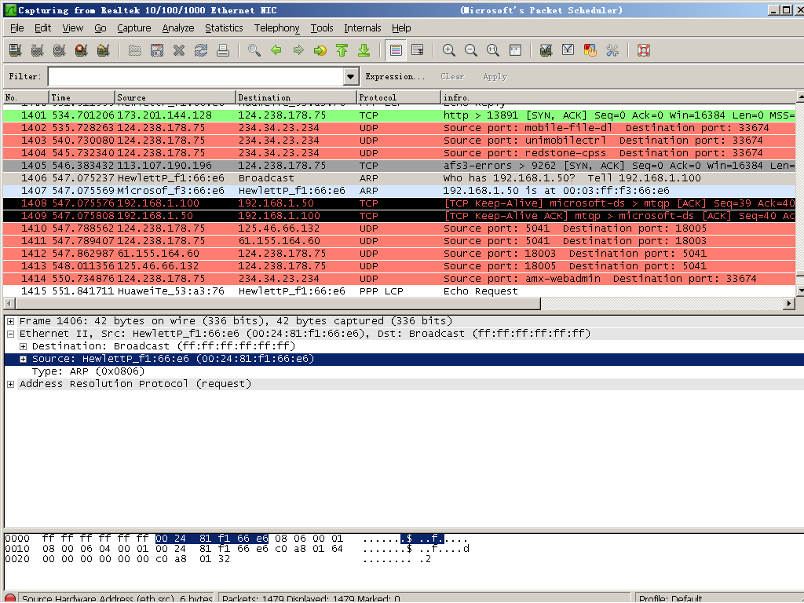This screenshot has width=804, height=603.
Task: Reset zoom to normal size icon
Action: [493, 50]
